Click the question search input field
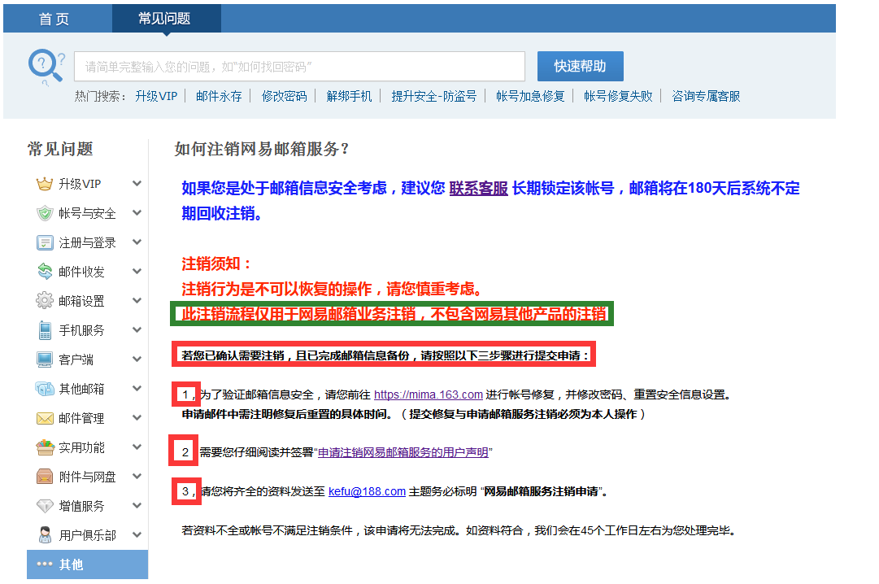 point(299,67)
